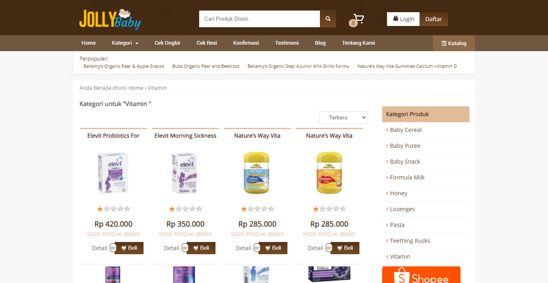This screenshot has height=283, width=548.
Task: Open the Vitamin C gummies product thumbnail
Action: click(329, 173)
